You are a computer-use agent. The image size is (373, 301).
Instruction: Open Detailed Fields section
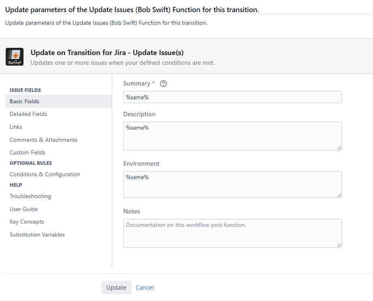pos(28,114)
